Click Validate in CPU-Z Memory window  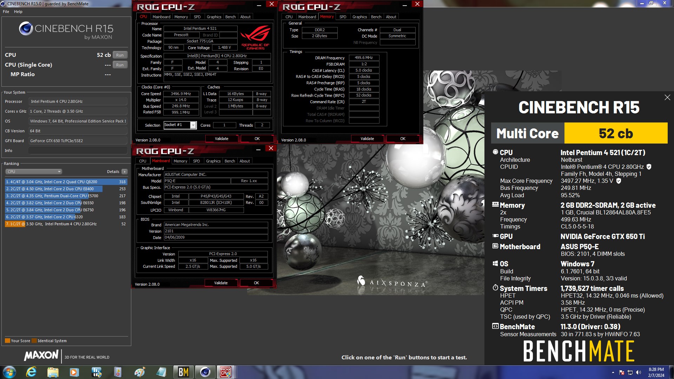pos(367,139)
